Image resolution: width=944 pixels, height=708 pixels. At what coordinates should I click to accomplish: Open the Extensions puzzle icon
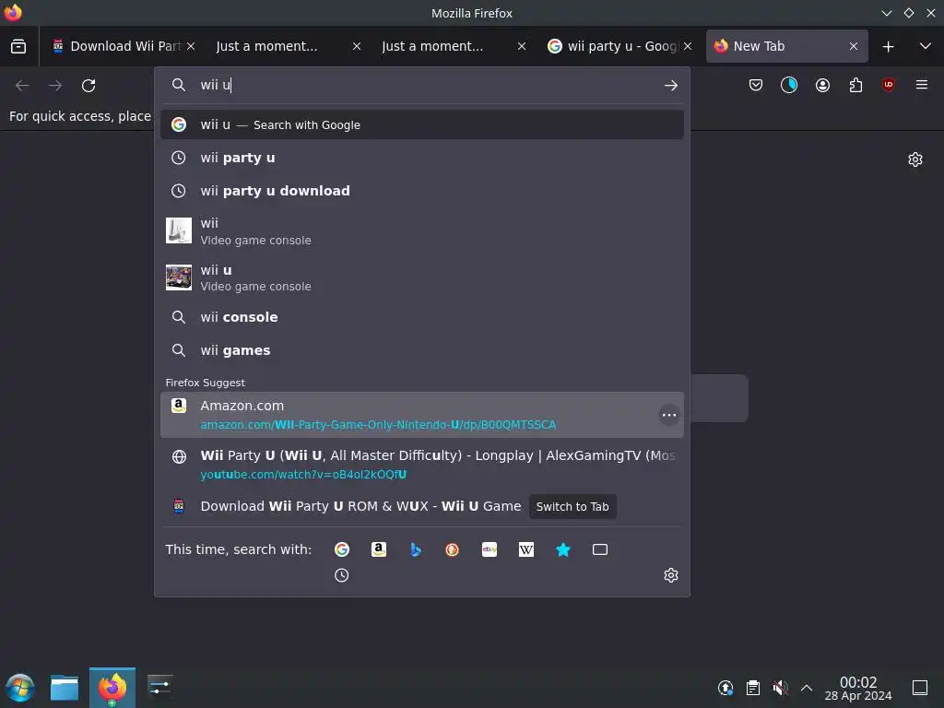(855, 86)
